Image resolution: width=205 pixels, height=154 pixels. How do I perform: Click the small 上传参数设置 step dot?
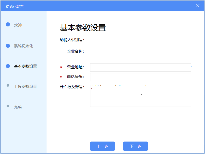[8, 86]
